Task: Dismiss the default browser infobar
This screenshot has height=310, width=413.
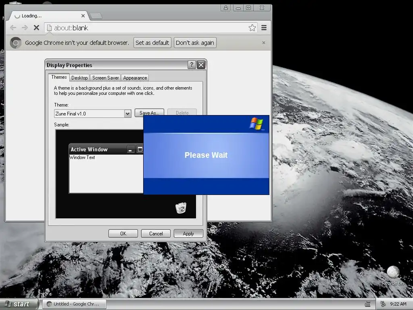Action: (x=264, y=43)
